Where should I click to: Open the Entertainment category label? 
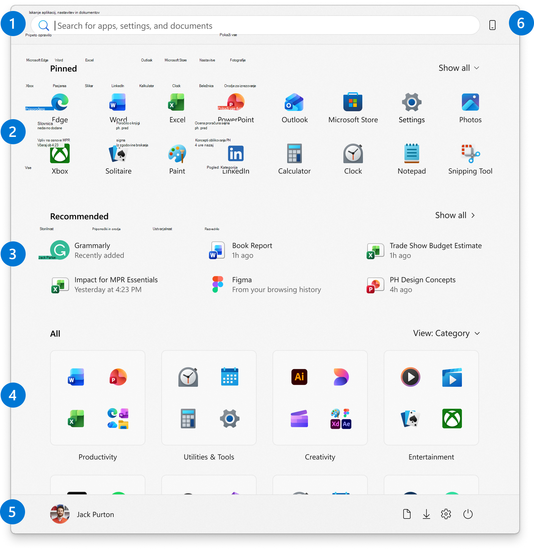coord(431,457)
